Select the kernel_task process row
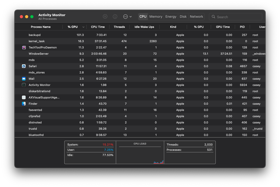This screenshot has height=187, width=280. 140,41
